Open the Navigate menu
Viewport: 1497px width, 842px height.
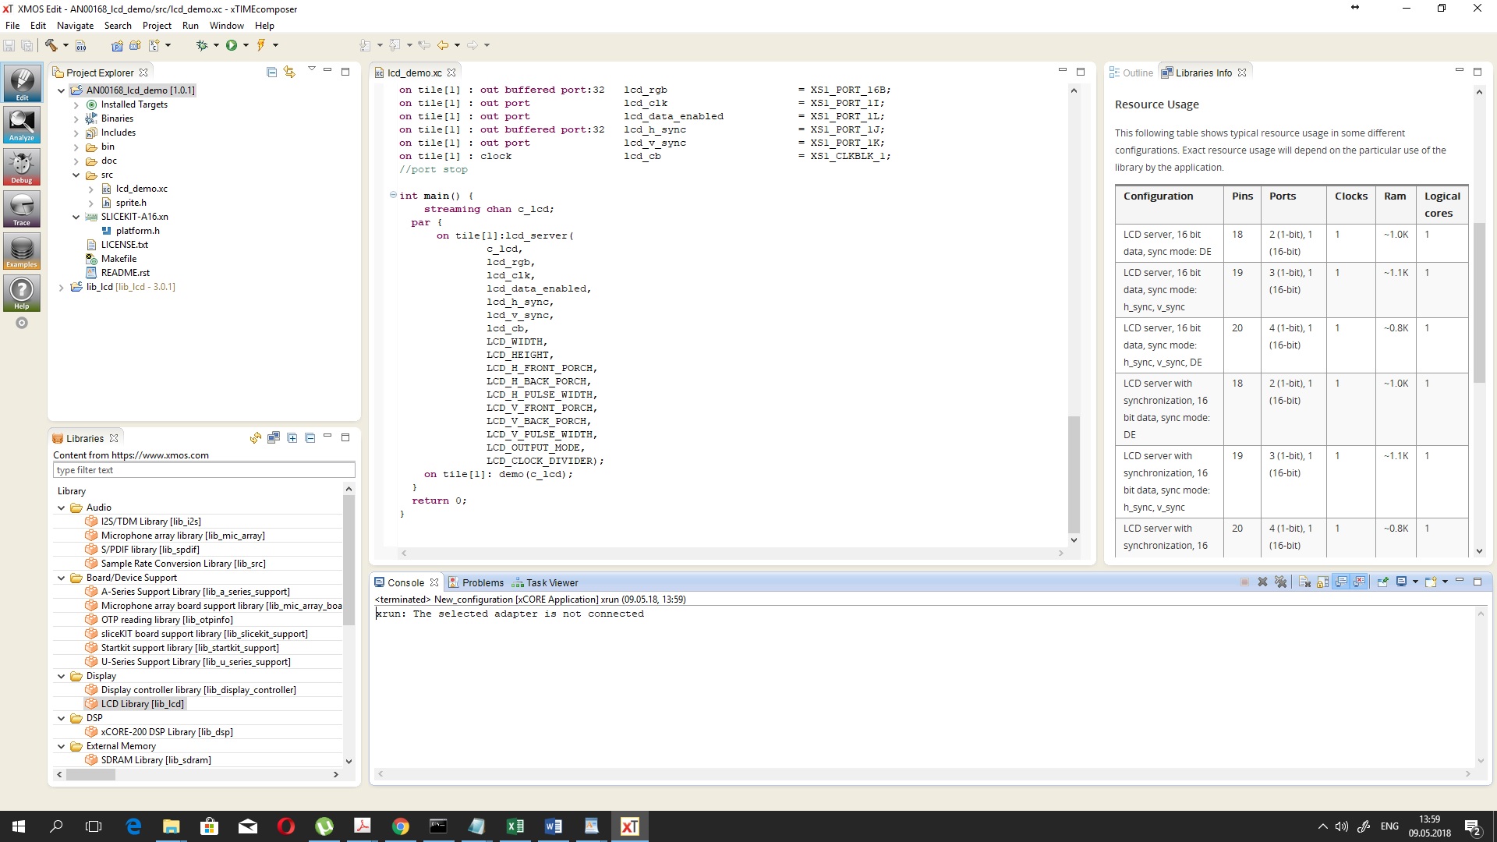click(x=75, y=26)
